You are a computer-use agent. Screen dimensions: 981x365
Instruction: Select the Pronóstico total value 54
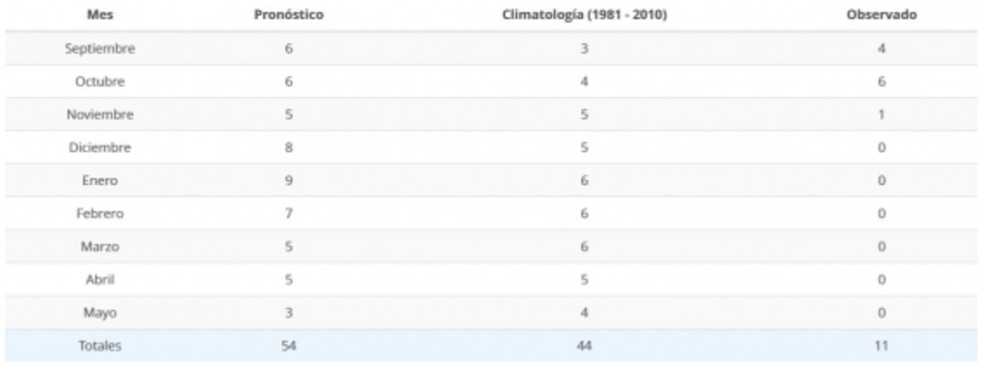tap(289, 346)
